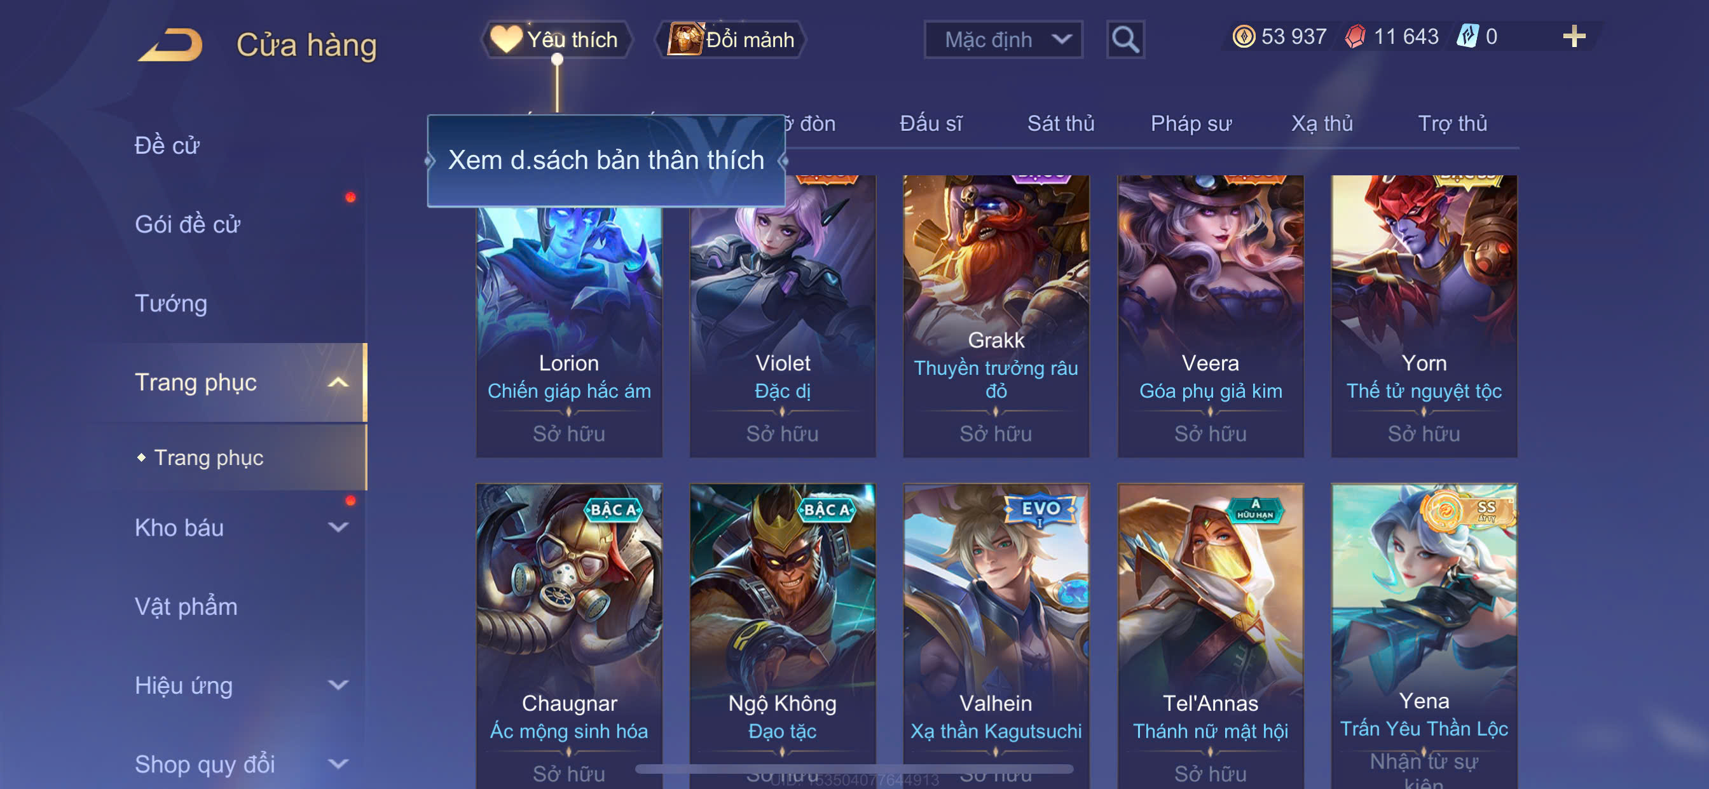Screen dimensions: 1709x789
Task: Click the plus icon to add currency
Action: pos(1574,36)
